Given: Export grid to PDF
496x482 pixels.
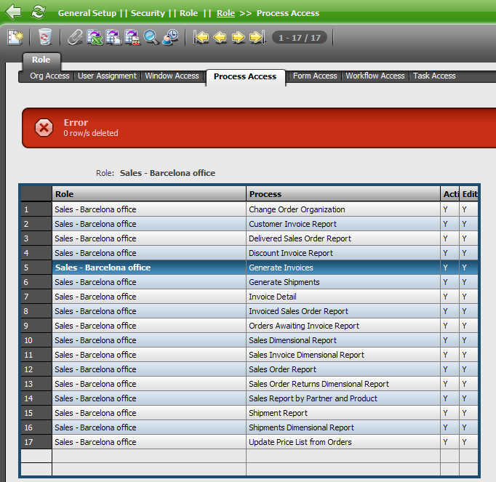Looking at the screenshot, I should 132,37.
